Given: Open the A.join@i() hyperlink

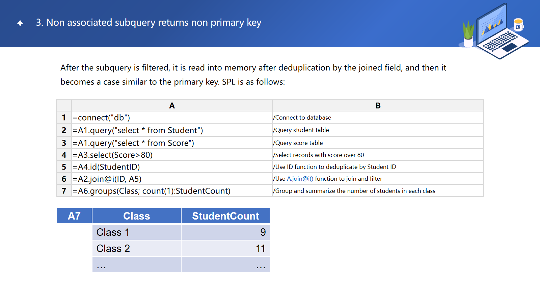Looking at the screenshot, I should pyautogui.click(x=300, y=179).
